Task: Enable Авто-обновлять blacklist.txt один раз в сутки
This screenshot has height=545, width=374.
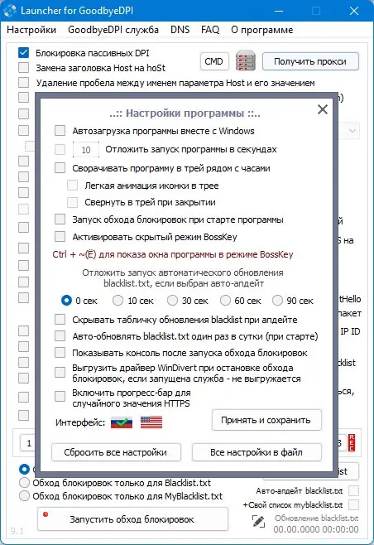Action: [60, 336]
